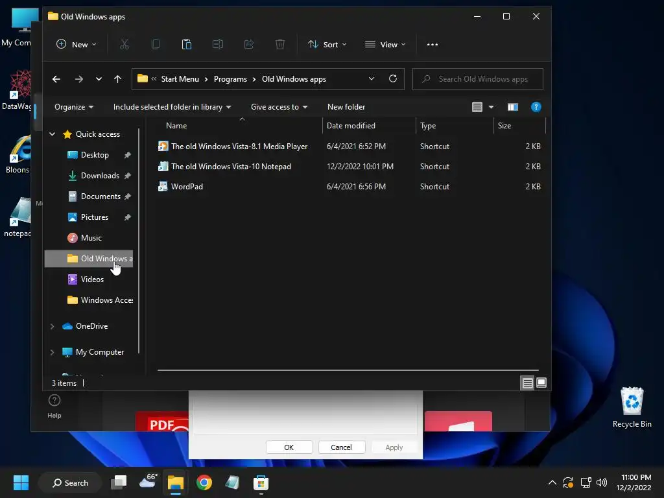
Task: Select The old Windows Vista-8.1 Media Player shortcut
Action: pyautogui.click(x=350, y=147)
